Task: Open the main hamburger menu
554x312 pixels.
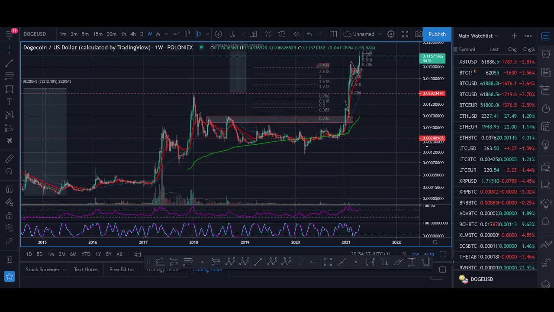Action: click(x=9, y=34)
